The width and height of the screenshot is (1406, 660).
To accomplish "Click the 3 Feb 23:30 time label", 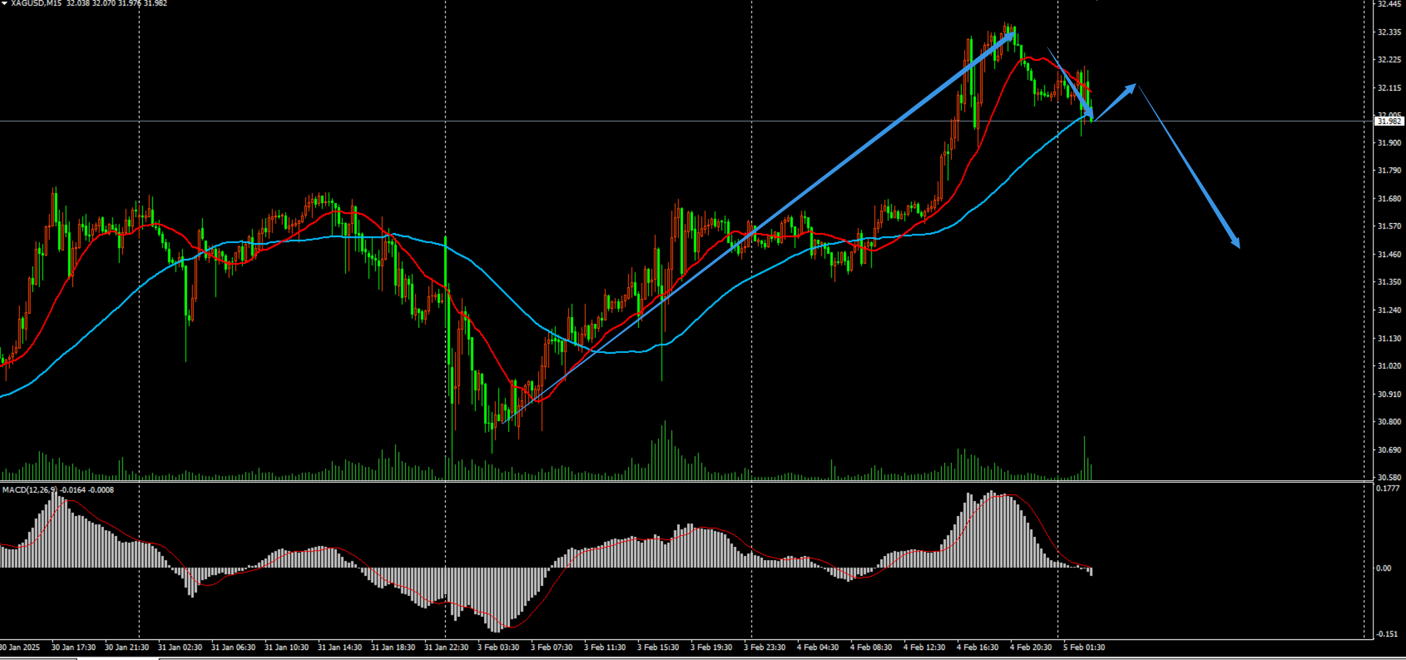I will pos(764,647).
